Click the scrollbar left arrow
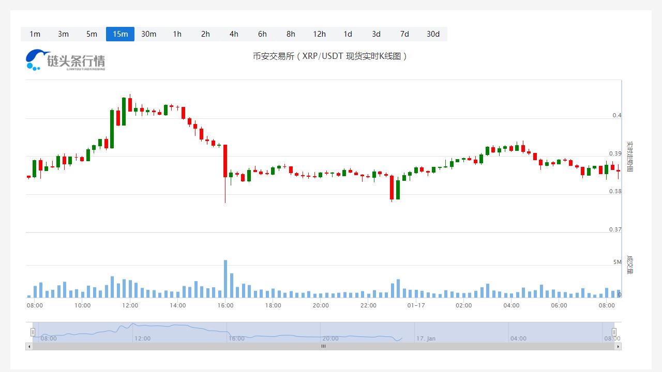The image size is (662, 372). click(29, 346)
